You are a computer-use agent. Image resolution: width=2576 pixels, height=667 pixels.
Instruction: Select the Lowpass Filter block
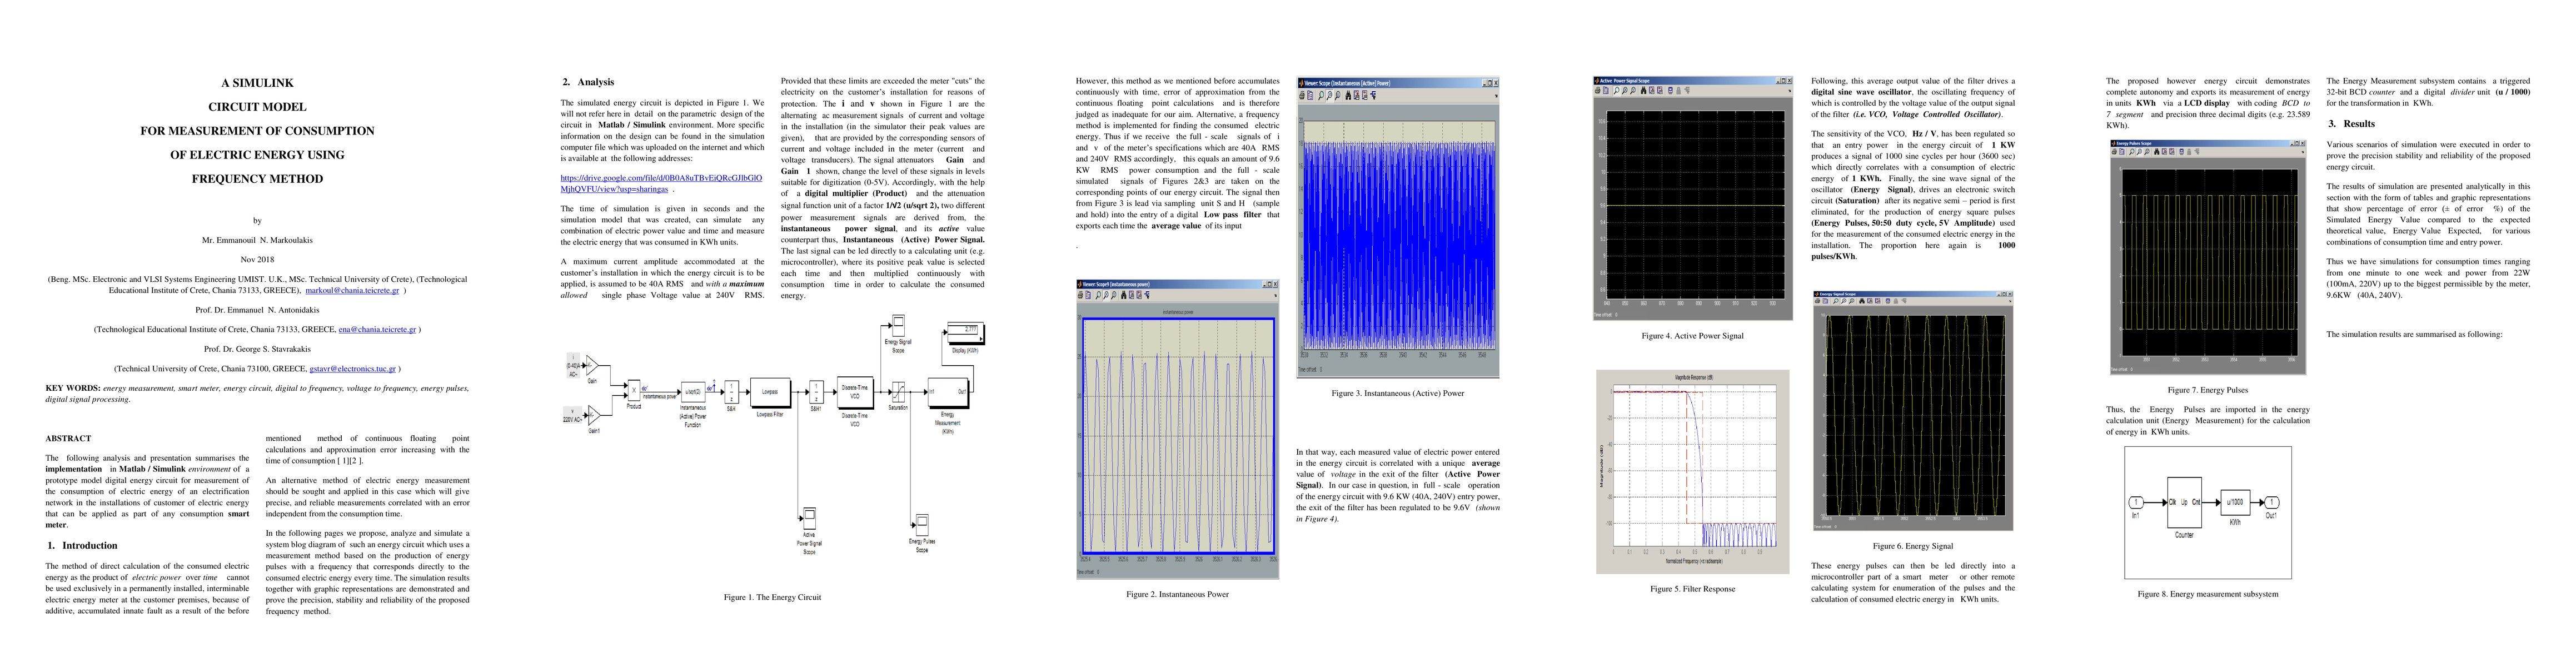point(770,392)
